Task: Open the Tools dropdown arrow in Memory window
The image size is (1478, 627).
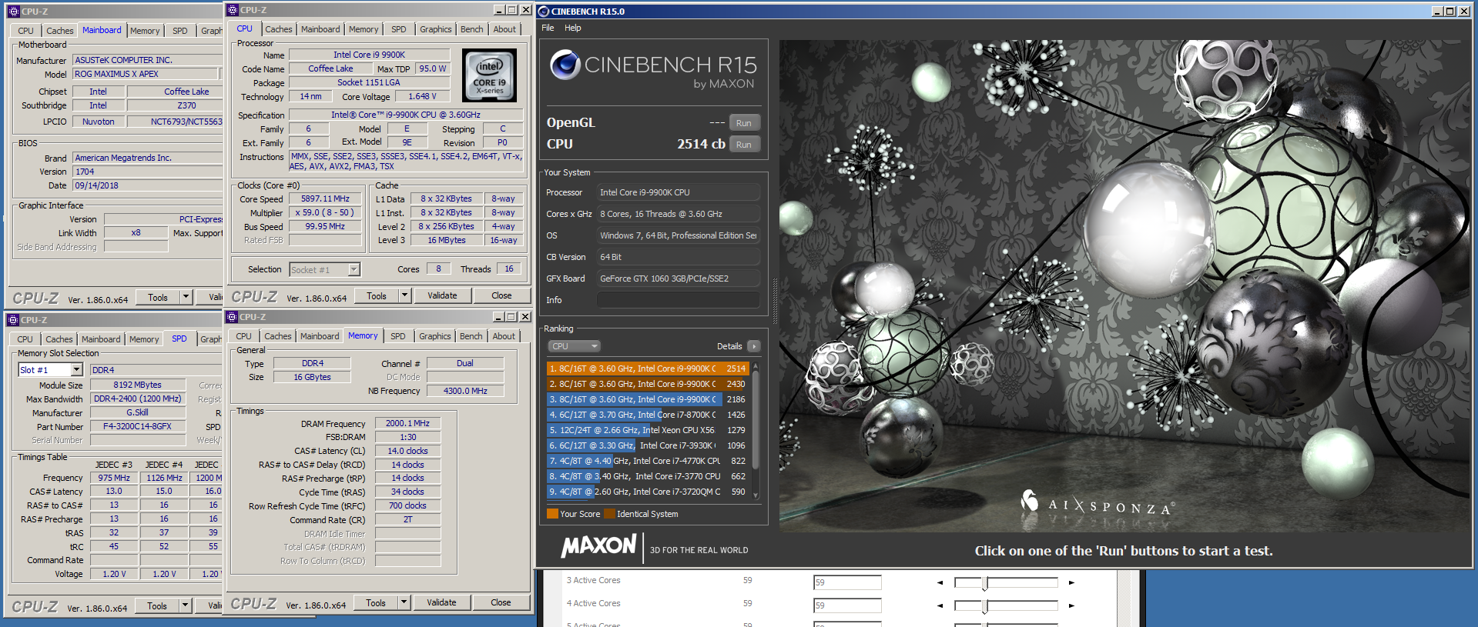Action: coord(404,603)
